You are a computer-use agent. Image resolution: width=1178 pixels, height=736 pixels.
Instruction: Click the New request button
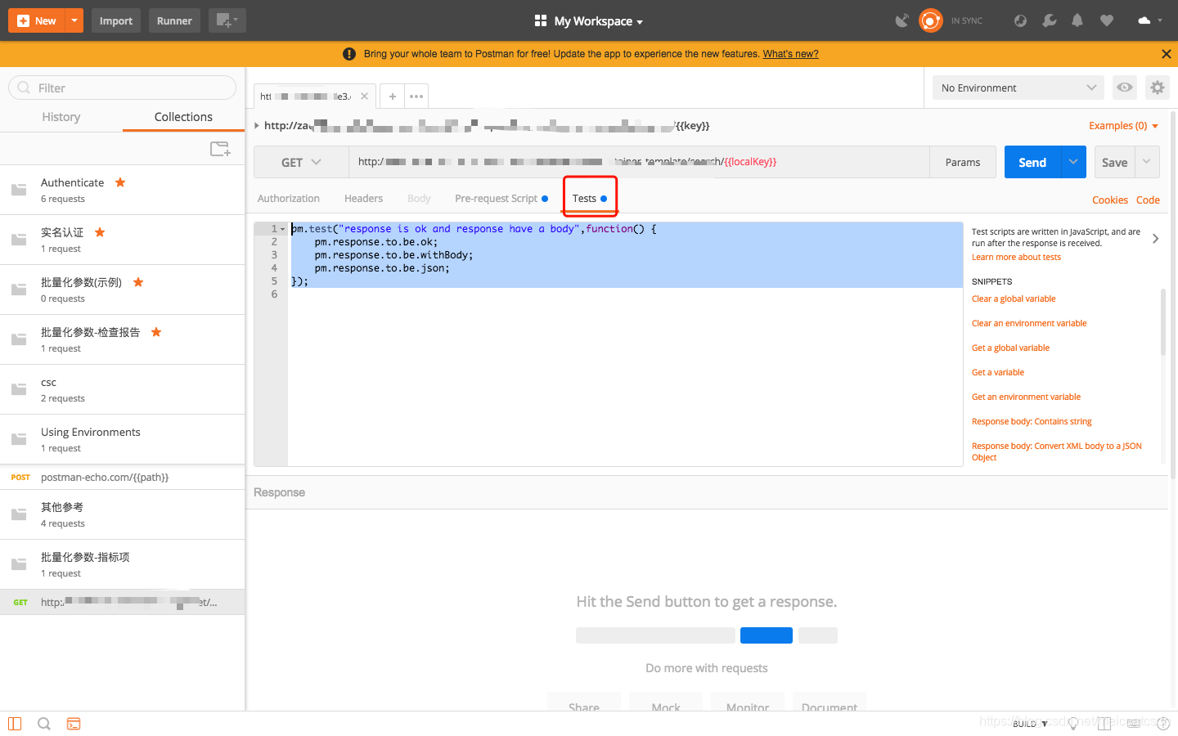(37, 20)
